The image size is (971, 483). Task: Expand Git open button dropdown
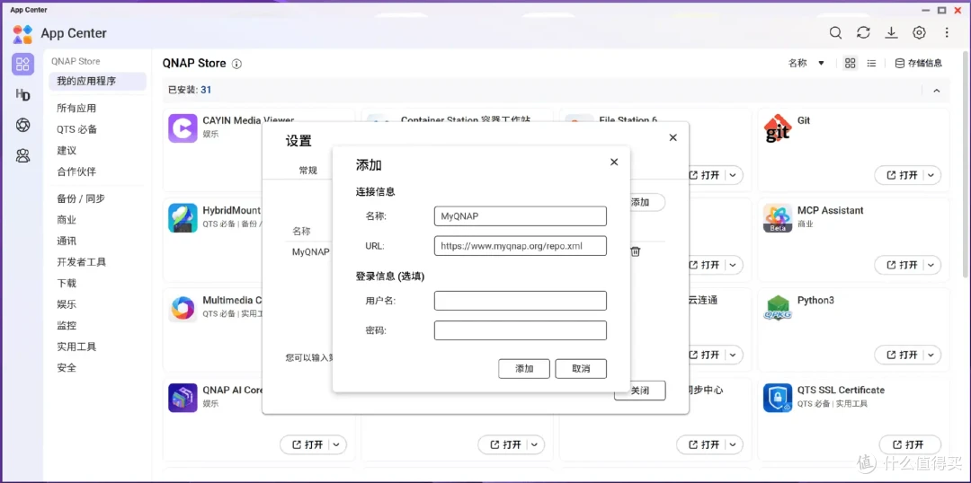931,176
